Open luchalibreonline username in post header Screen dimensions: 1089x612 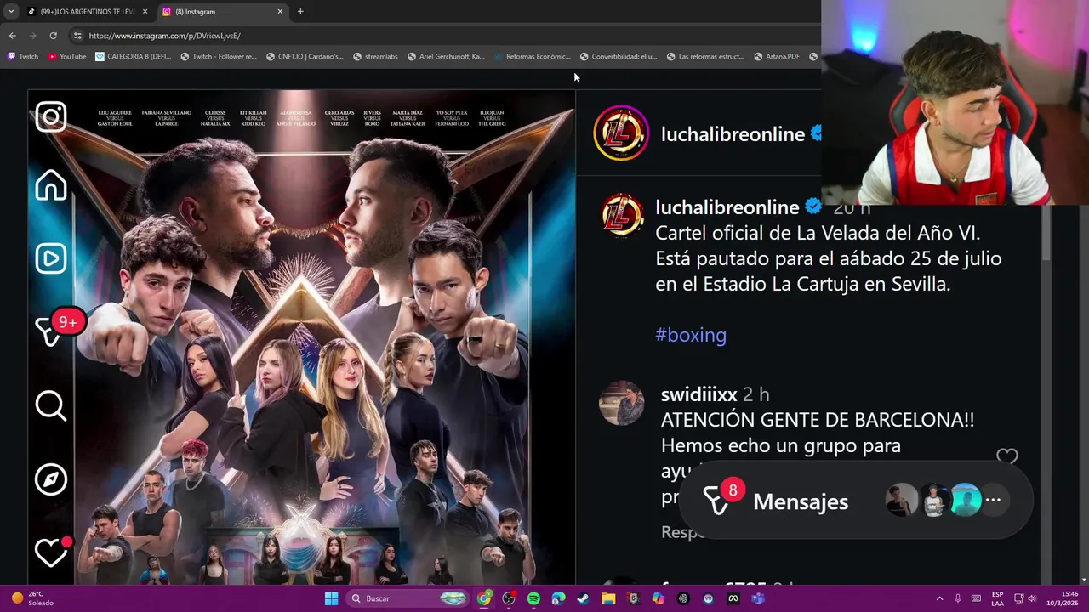pos(733,134)
